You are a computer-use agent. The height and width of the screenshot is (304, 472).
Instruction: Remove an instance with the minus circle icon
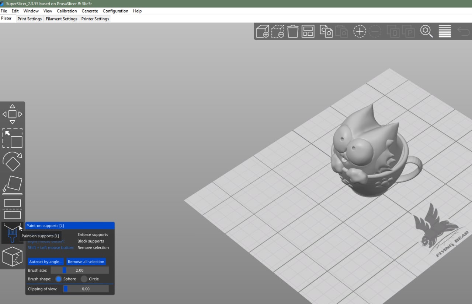tap(375, 31)
